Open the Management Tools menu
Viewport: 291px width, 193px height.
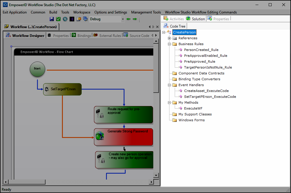146,12
